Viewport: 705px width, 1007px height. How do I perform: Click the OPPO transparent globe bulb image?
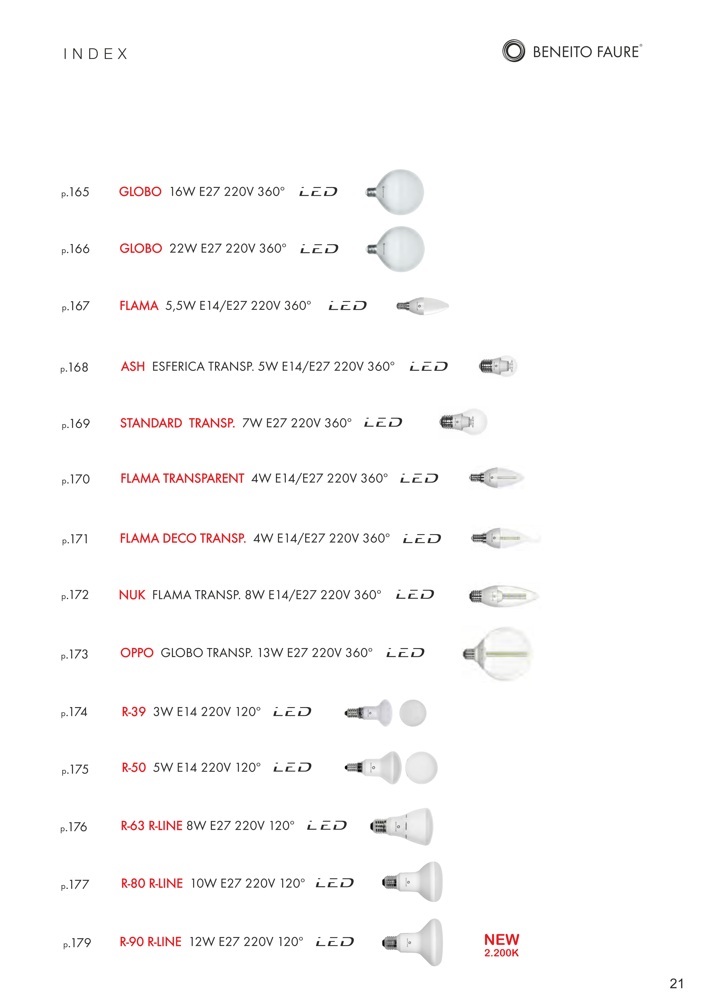pos(498,654)
